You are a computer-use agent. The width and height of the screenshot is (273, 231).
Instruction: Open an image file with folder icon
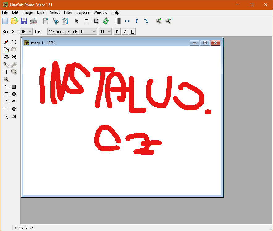click(15, 21)
